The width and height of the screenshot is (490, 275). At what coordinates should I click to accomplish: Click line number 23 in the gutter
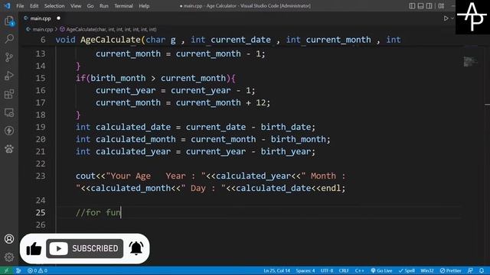coord(41,176)
